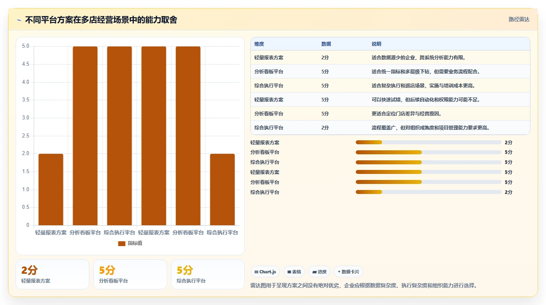The width and height of the screenshot is (546, 305).
Task: Click the 4.5 y-axis label
Action: 26,64
